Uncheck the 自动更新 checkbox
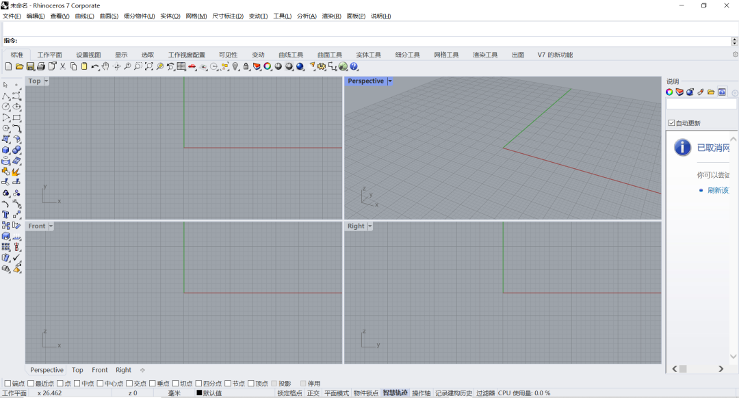Image resolution: width=739 pixels, height=398 pixels. [x=672, y=123]
